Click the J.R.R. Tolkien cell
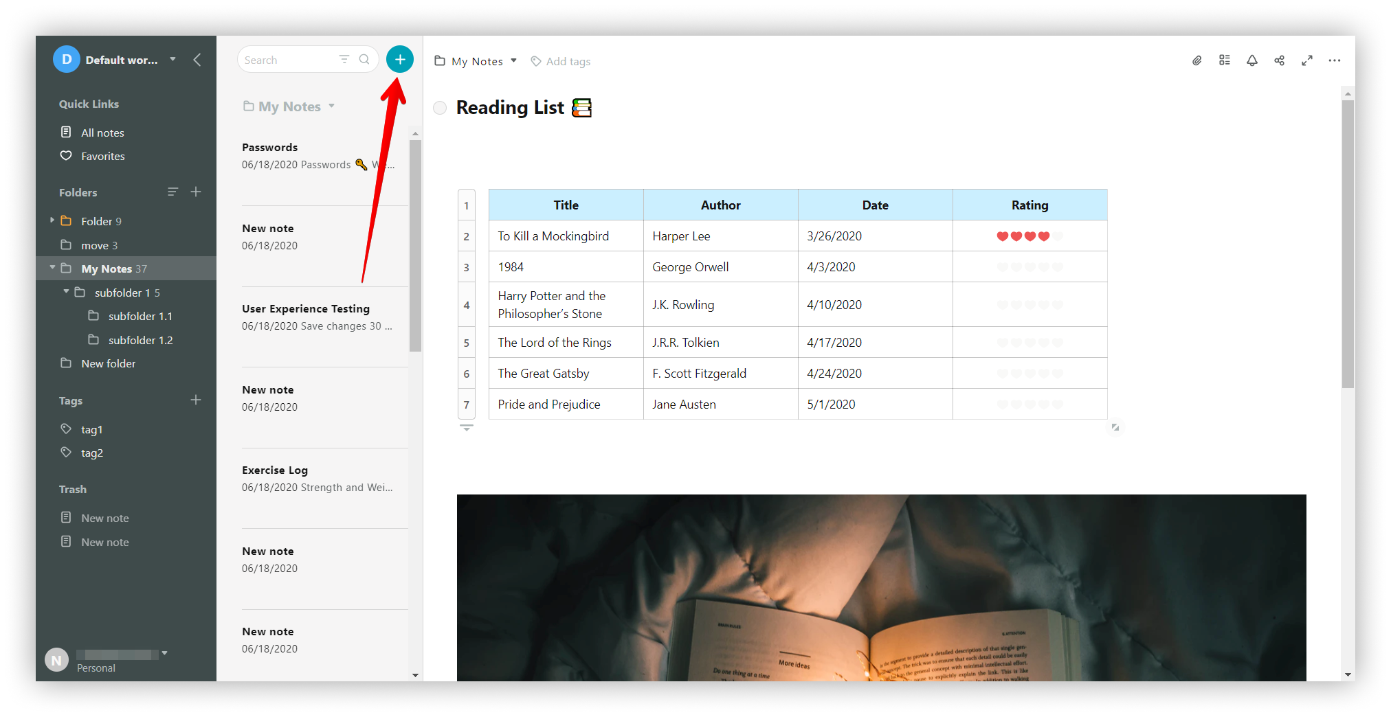Screen dimensions: 1391x717 click(720, 342)
